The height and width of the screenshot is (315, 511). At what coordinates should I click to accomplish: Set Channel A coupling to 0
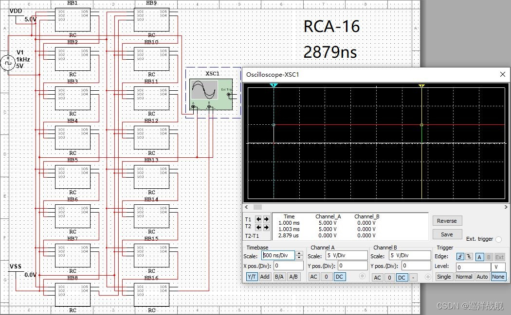click(326, 277)
